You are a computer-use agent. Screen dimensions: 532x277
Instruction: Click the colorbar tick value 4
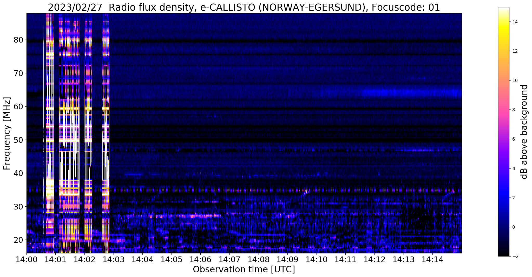(514, 168)
